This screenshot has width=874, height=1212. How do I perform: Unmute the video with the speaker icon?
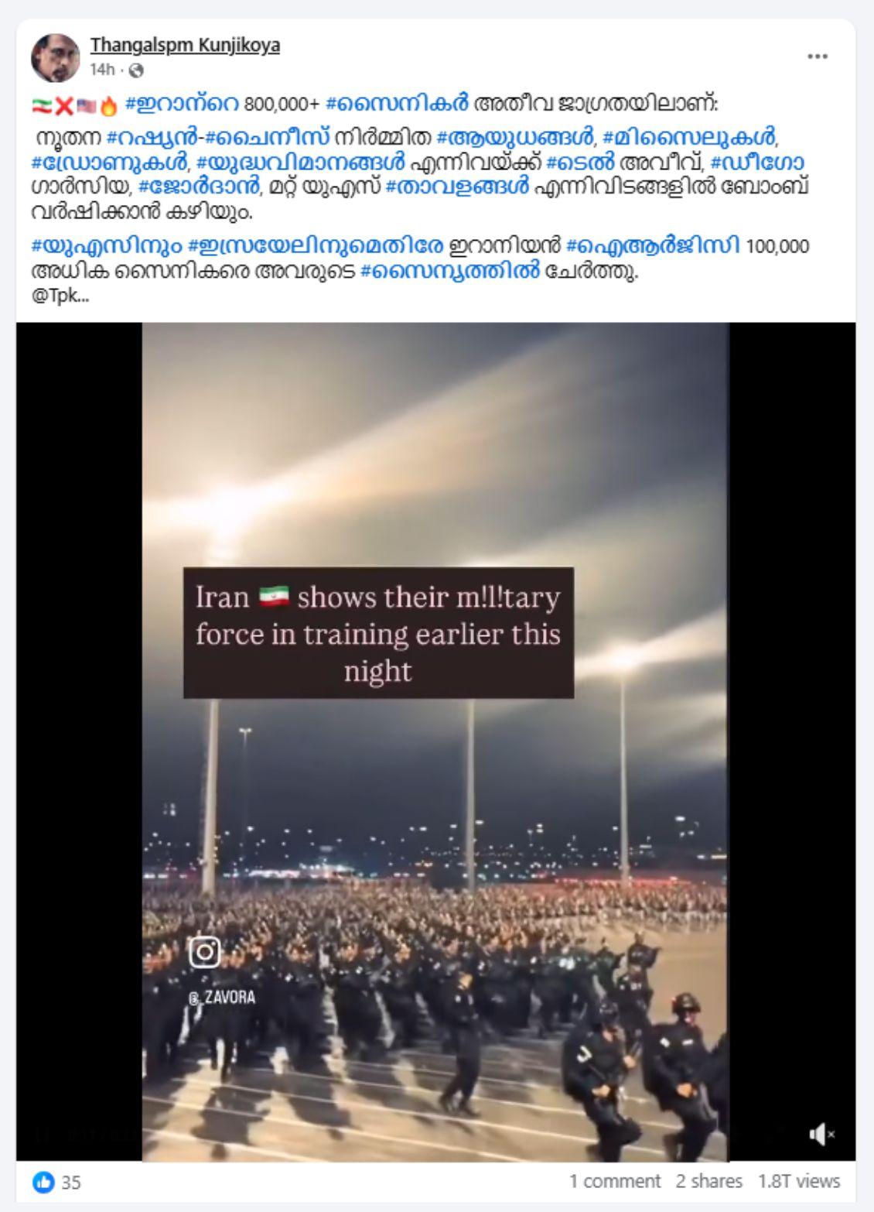821,1135
